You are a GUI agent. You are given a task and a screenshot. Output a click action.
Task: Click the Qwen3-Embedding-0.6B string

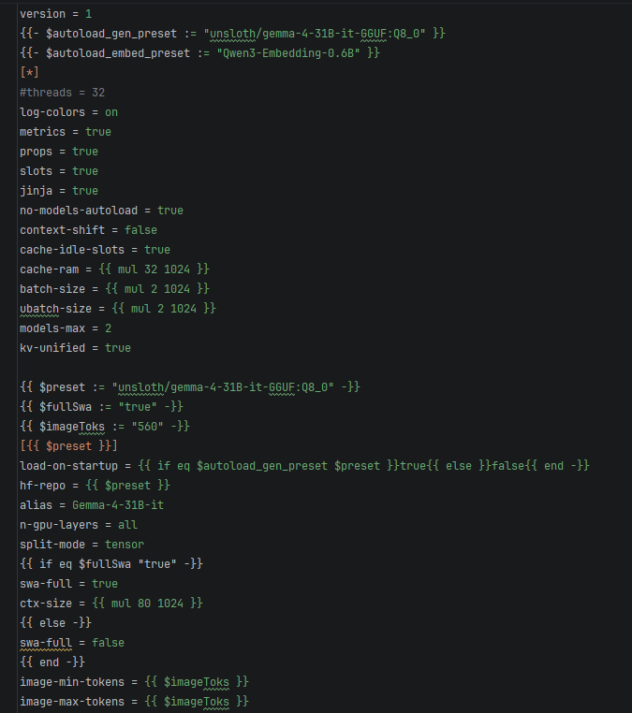(288, 53)
